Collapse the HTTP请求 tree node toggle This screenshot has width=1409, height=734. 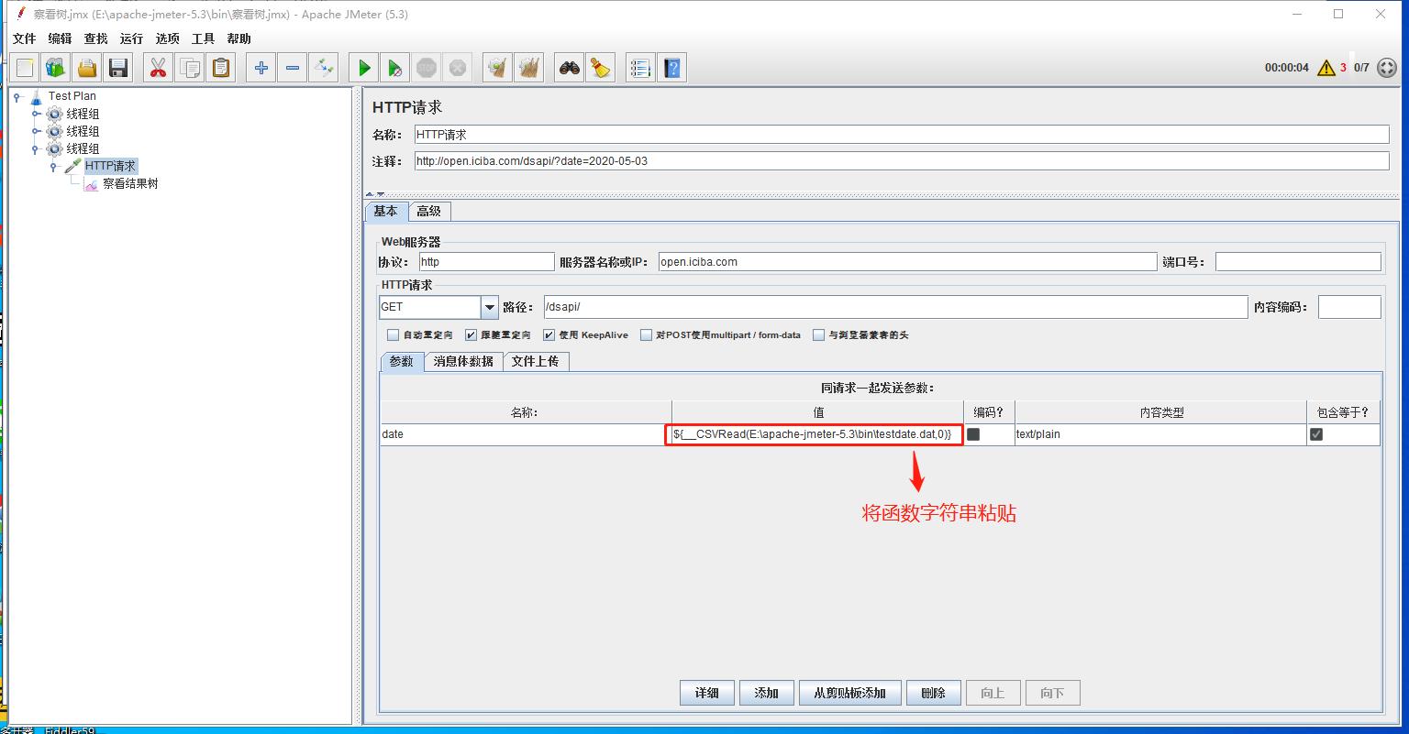53,167
